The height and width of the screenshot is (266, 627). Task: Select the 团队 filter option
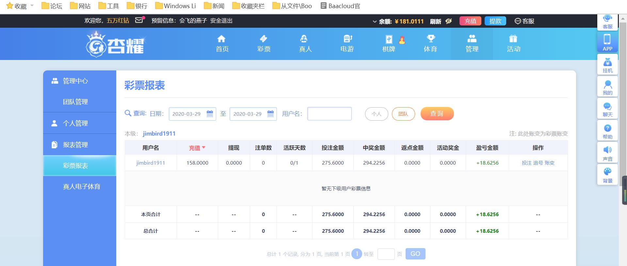403,114
